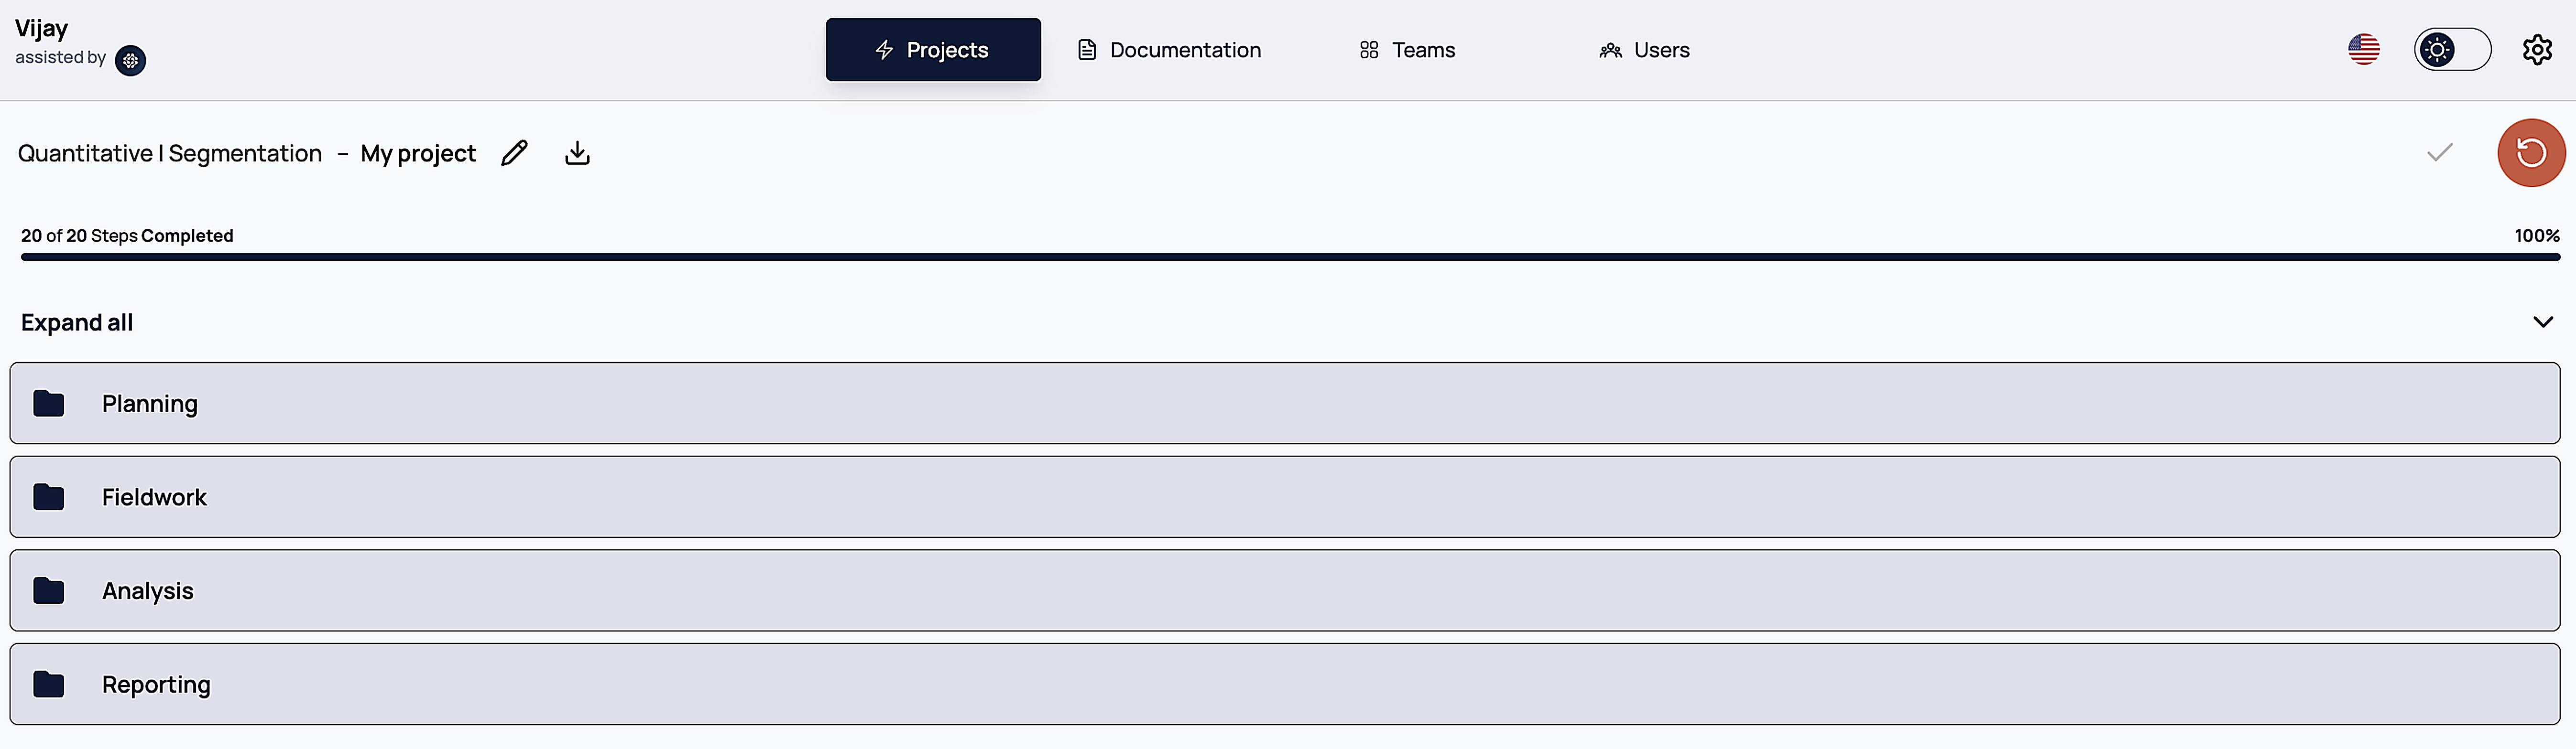Viewport: 2576px width, 749px height.
Task: Click the Planning folder icon
Action: pos(49,404)
